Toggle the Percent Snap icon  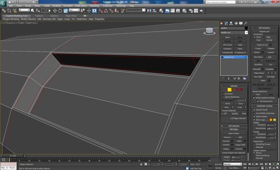[111, 11]
